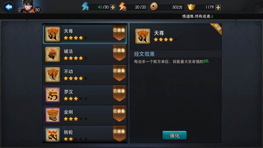Click the 强化 enhance button
Image resolution: width=263 pixels, height=148 pixels.
pos(174,135)
